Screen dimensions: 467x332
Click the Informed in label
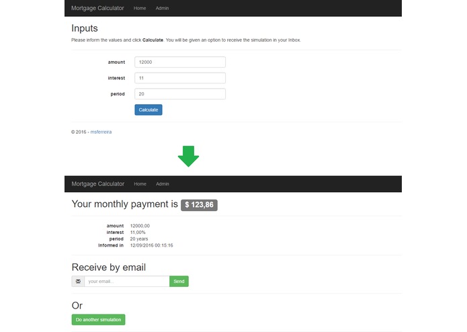coord(111,245)
